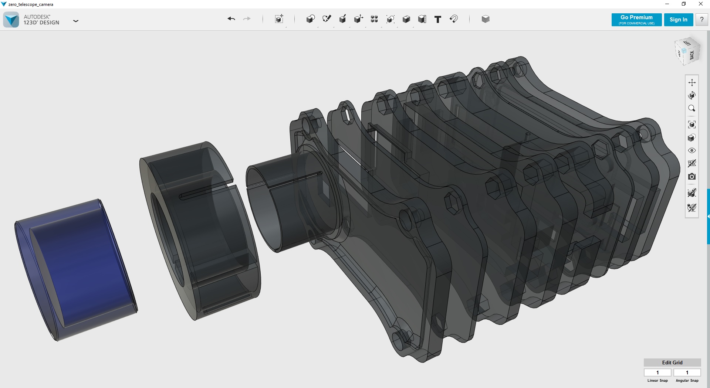
Task: Select the Sketch tool
Action: click(x=327, y=19)
